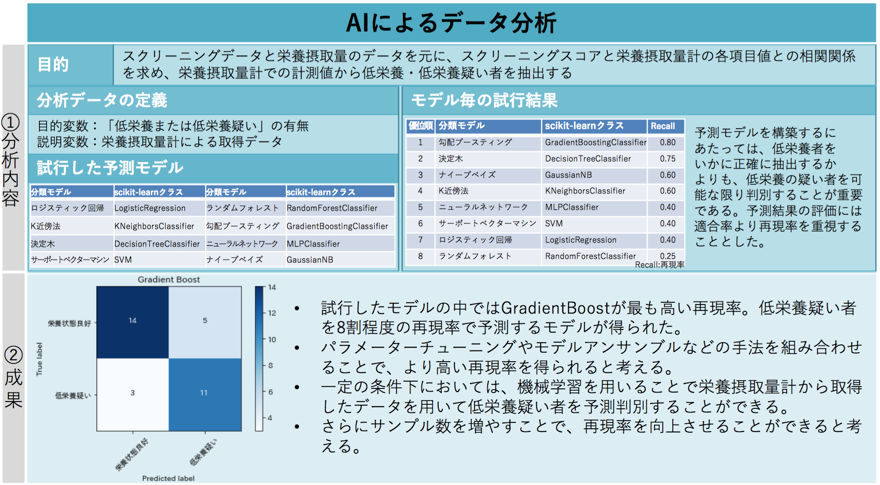
Task: Click the '優位順' column header
Action: pos(420,126)
